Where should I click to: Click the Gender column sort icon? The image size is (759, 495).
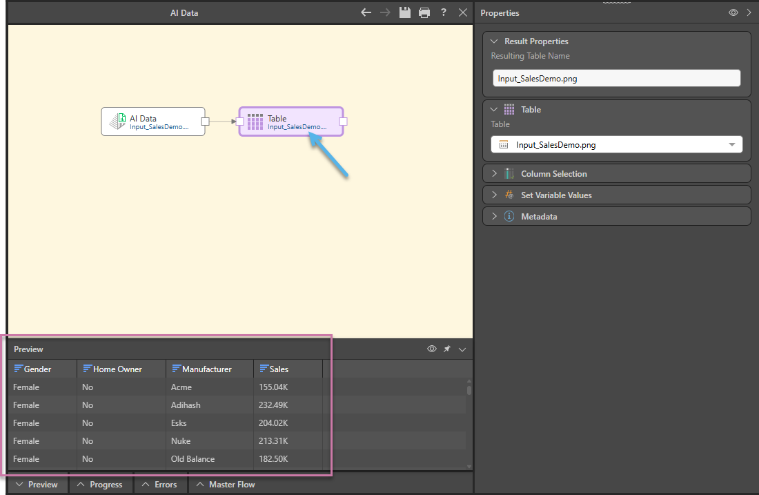18,369
